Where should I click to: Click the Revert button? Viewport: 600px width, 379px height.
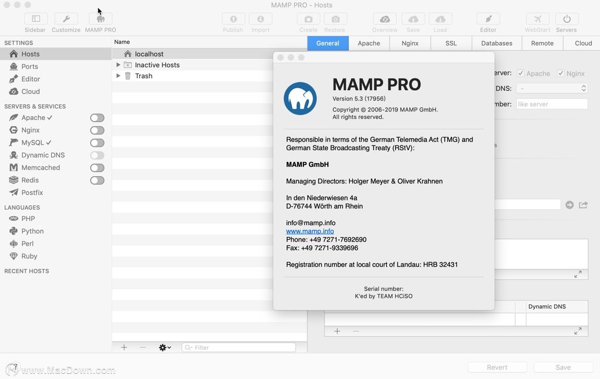tap(497, 367)
